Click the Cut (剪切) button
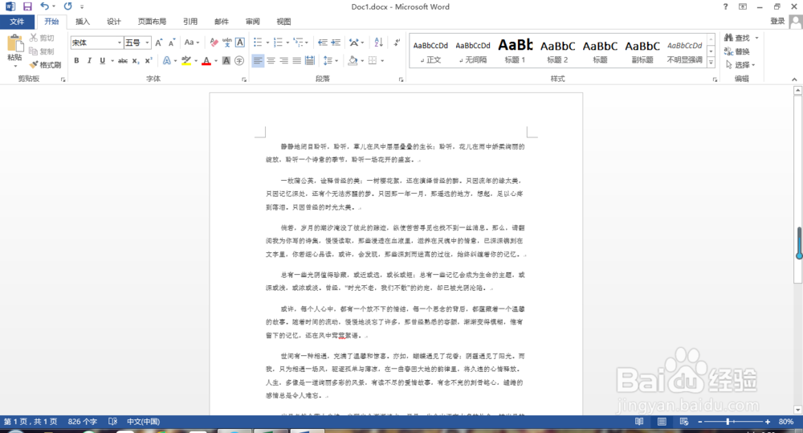The image size is (803, 433). [42, 38]
